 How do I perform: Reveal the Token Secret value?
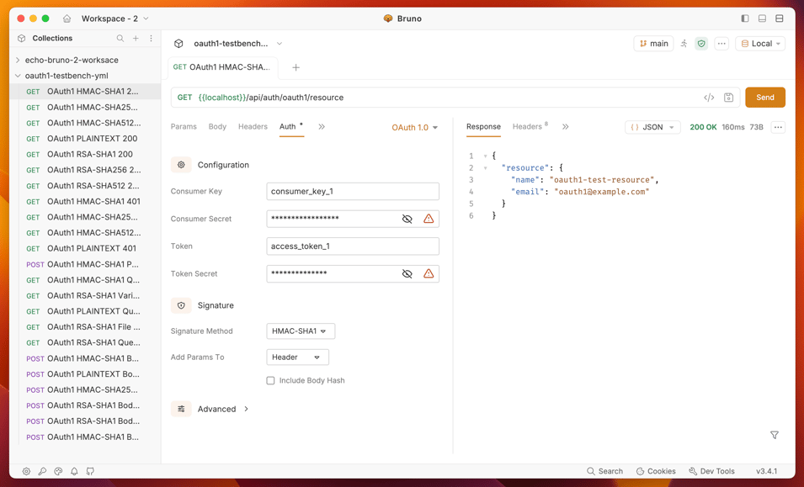tap(407, 273)
